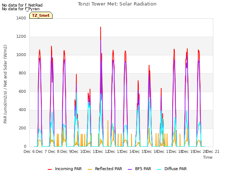Viewport: 235px width, 176px height.
Task: Click the red Incoming PAR legend swatch
Action: 50,169
